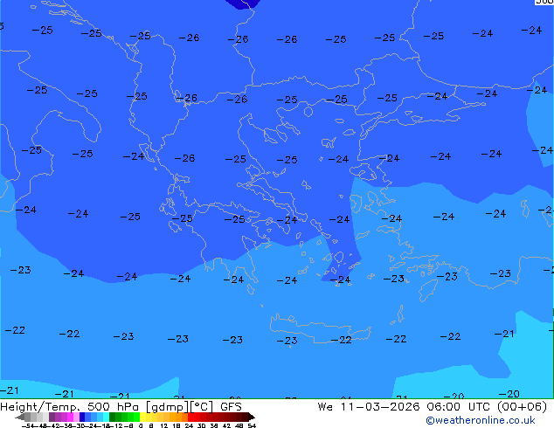Select the "500 hPa" level text
The height and width of the screenshot is (428, 554).
(x=113, y=407)
